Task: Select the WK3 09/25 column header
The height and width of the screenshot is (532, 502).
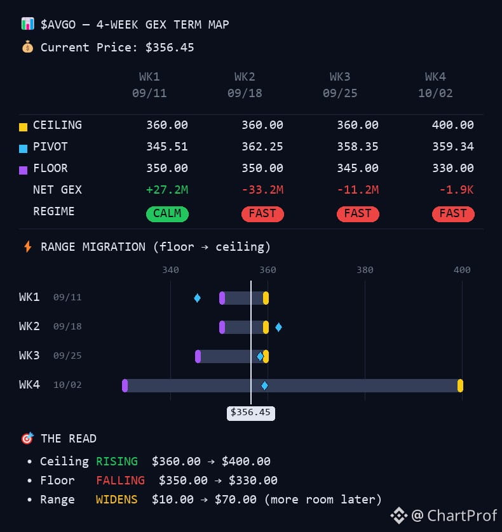Action: pyautogui.click(x=340, y=85)
